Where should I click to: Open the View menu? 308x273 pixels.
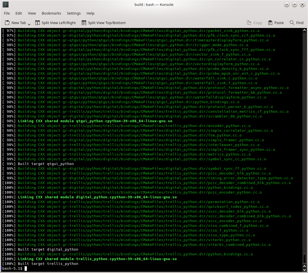point(32,13)
